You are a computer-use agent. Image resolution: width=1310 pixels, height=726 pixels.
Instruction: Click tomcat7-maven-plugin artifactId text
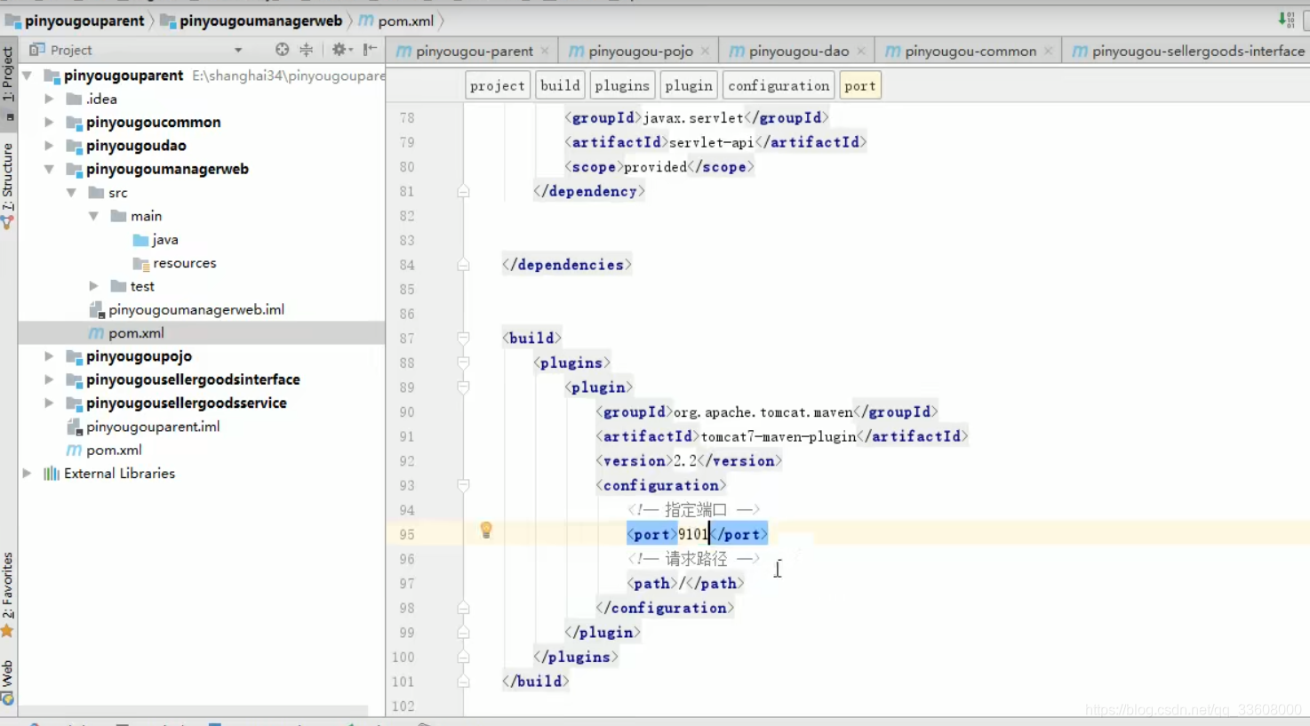pyautogui.click(x=779, y=436)
